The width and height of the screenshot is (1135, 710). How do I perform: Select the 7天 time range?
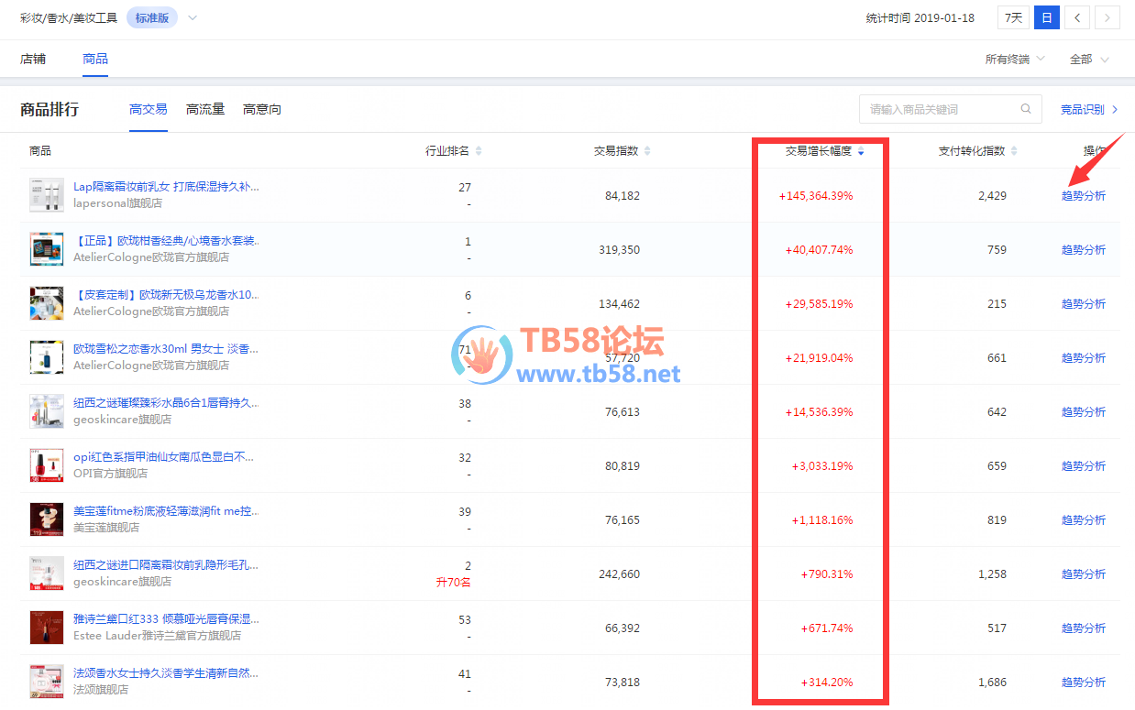pos(1012,17)
